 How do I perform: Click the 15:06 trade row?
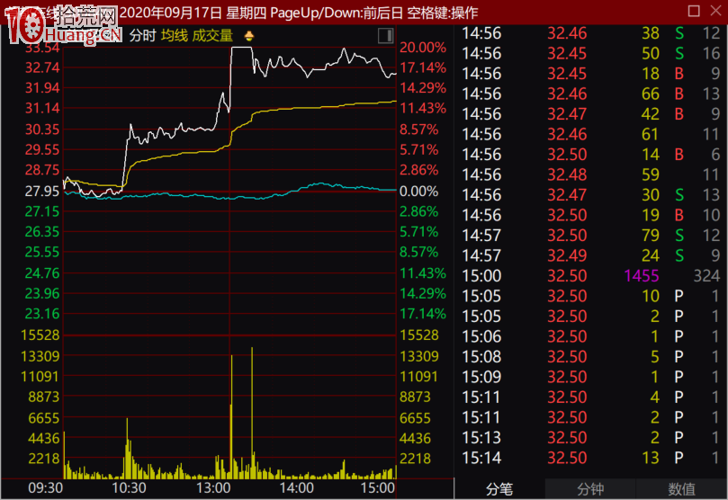pos(590,336)
